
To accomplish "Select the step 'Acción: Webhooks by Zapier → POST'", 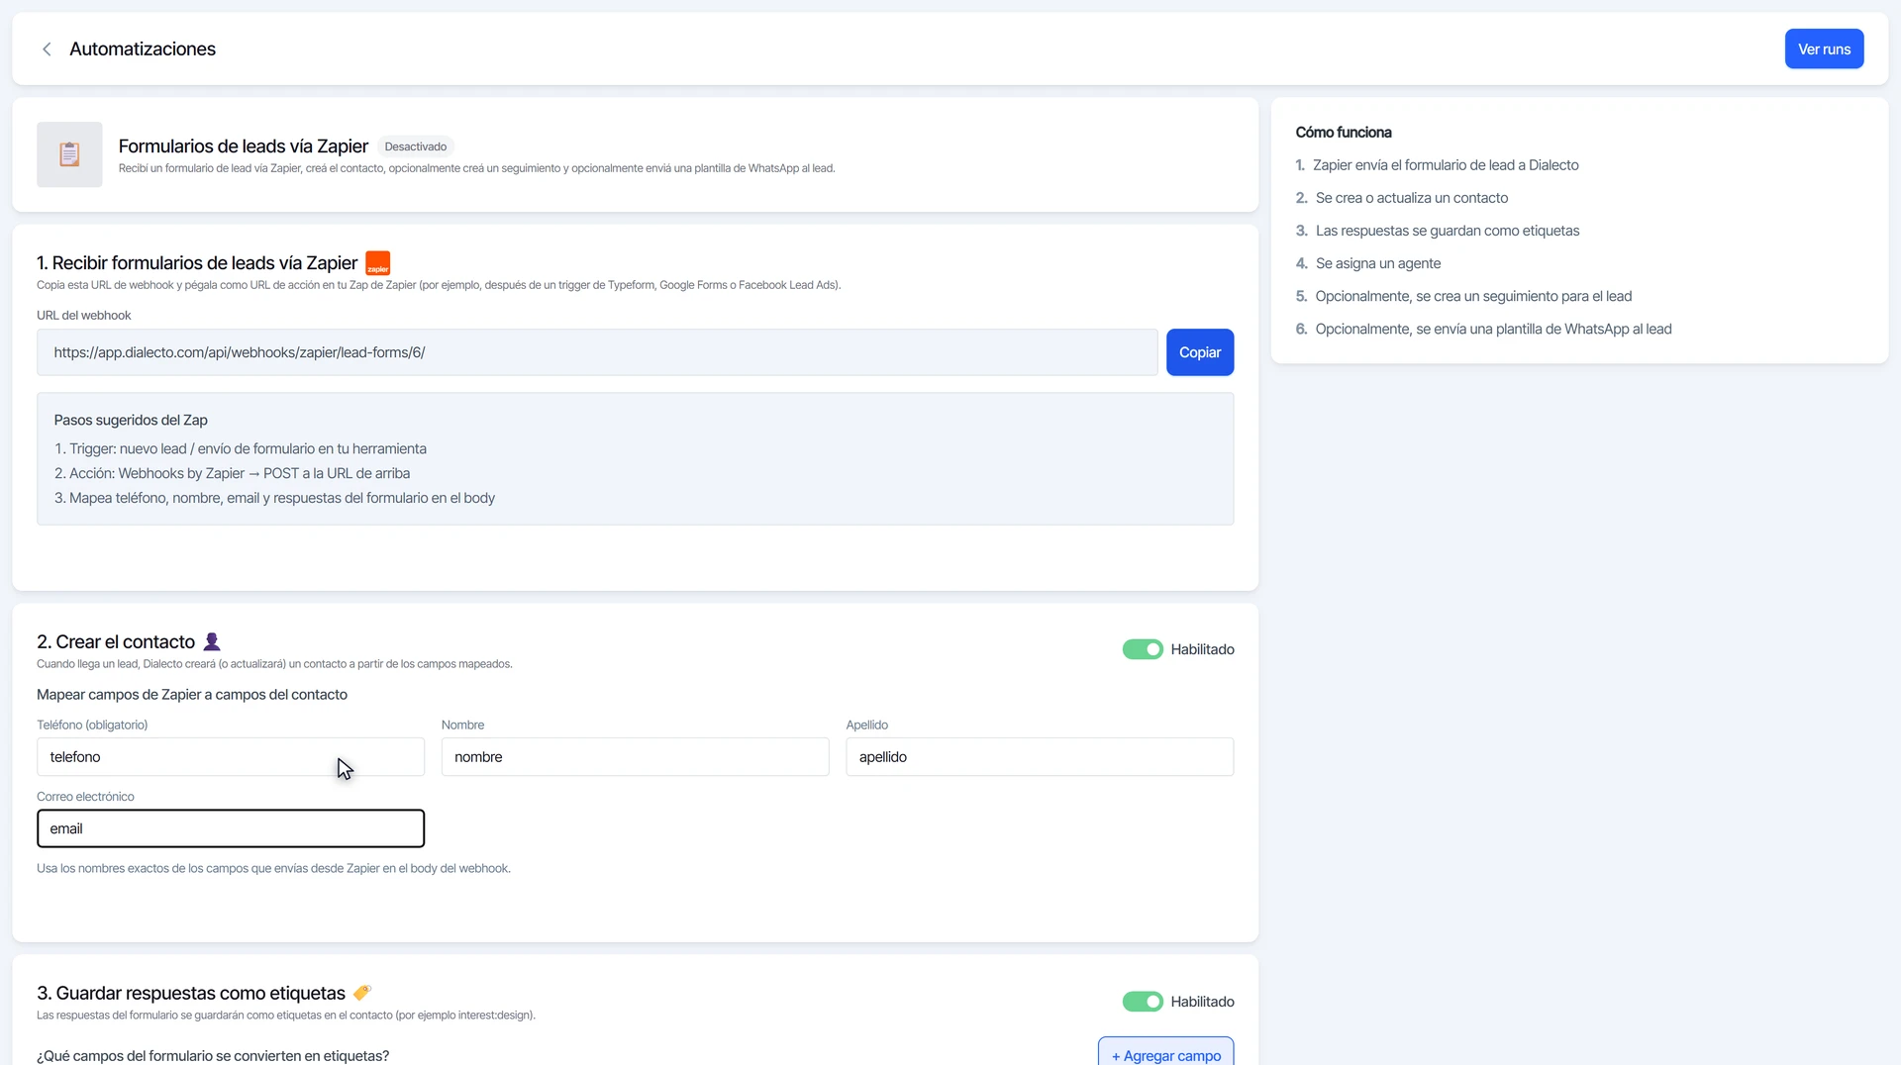I will pyautogui.click(x=233, y=473).
